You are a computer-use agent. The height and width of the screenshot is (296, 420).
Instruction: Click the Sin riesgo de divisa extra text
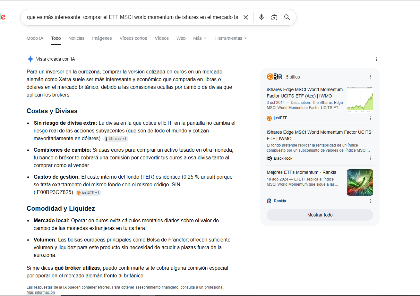(65, 123)
